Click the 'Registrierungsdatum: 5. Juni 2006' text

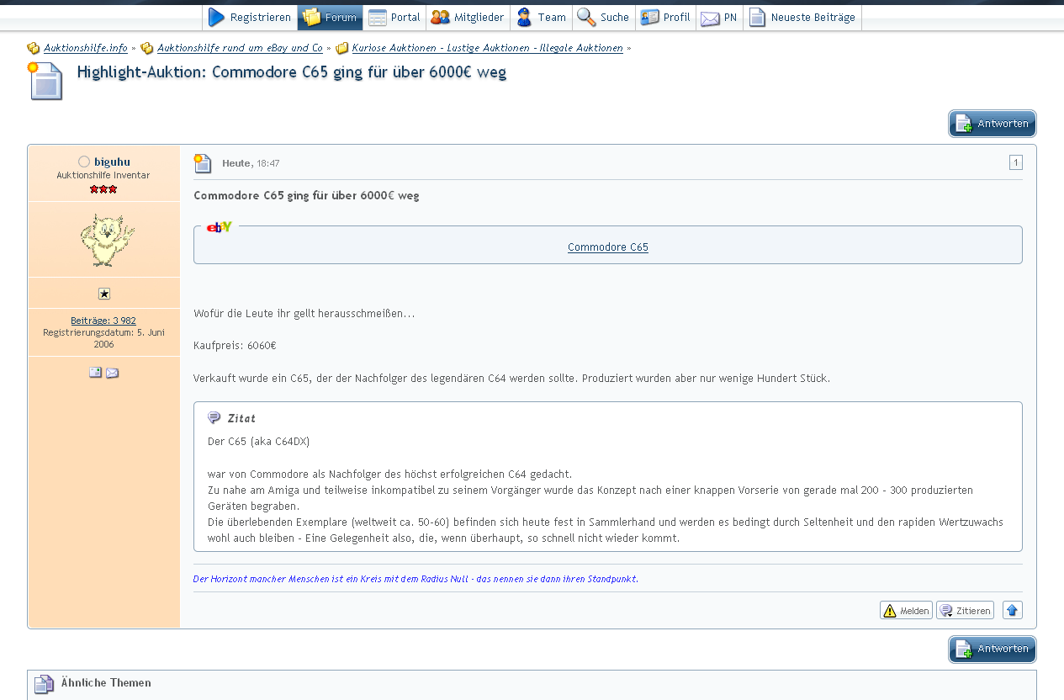click(x=104, y=338)
